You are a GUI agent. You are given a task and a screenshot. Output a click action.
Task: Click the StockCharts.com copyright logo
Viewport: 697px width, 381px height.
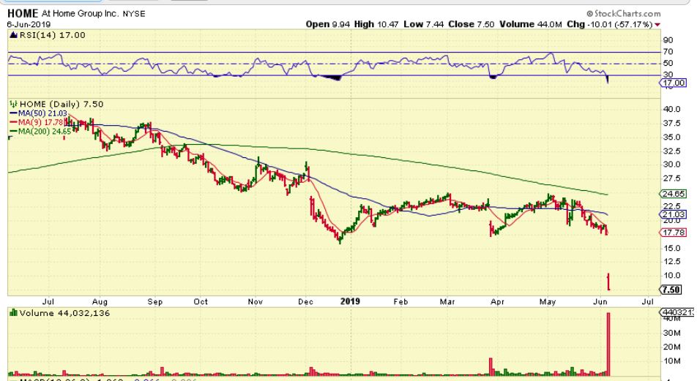(x=623, y=13)
